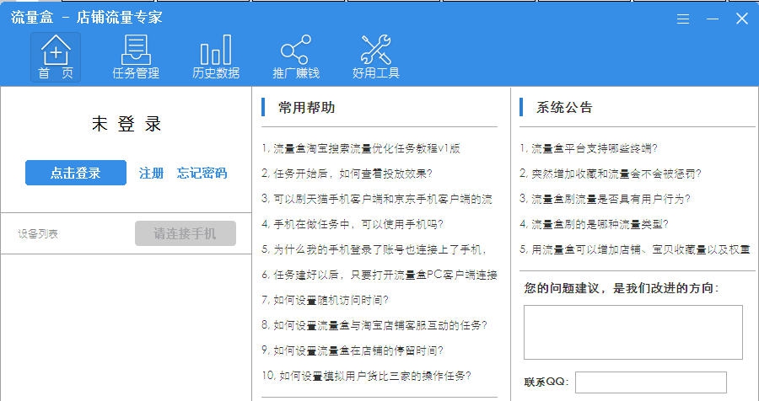Open notice 2 突然增加收藏和流量会不会被惩罚
This screenshot has height=401, width=759.
(611, 174)
